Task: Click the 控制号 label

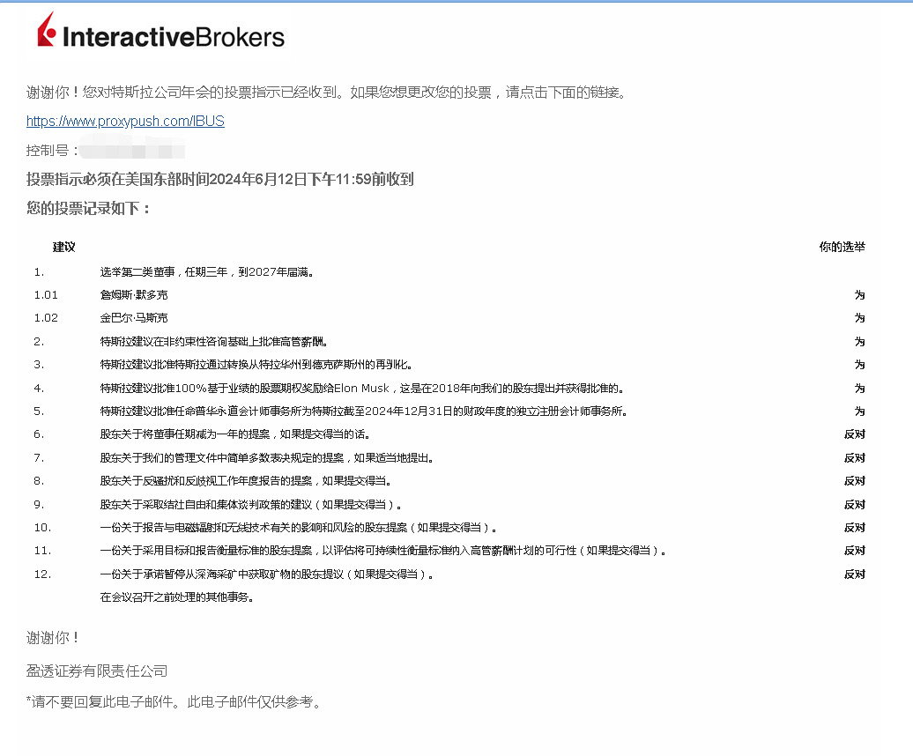Action: pos(51,151)
